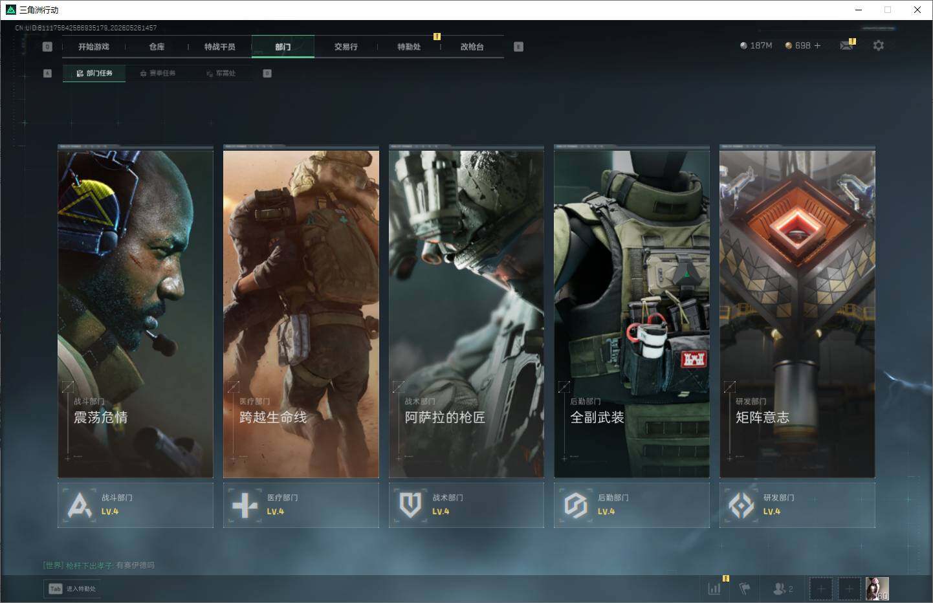This screenshot has width=933, height=603.
Task: Click the Q key hint before main tabs
Action: [47, 47]
